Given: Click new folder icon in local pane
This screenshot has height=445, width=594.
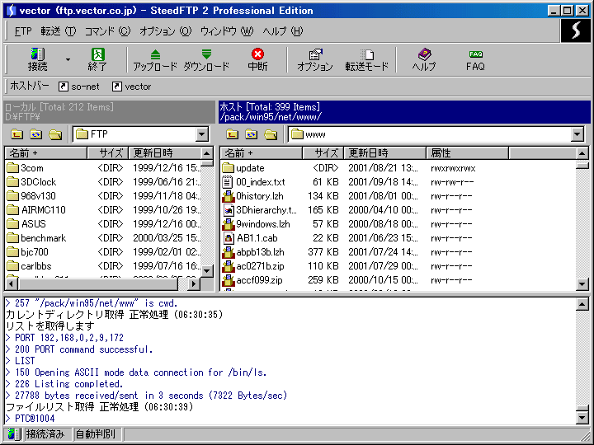Looking at the screenshot, I should pyautogui.click(x=55, y=134).
